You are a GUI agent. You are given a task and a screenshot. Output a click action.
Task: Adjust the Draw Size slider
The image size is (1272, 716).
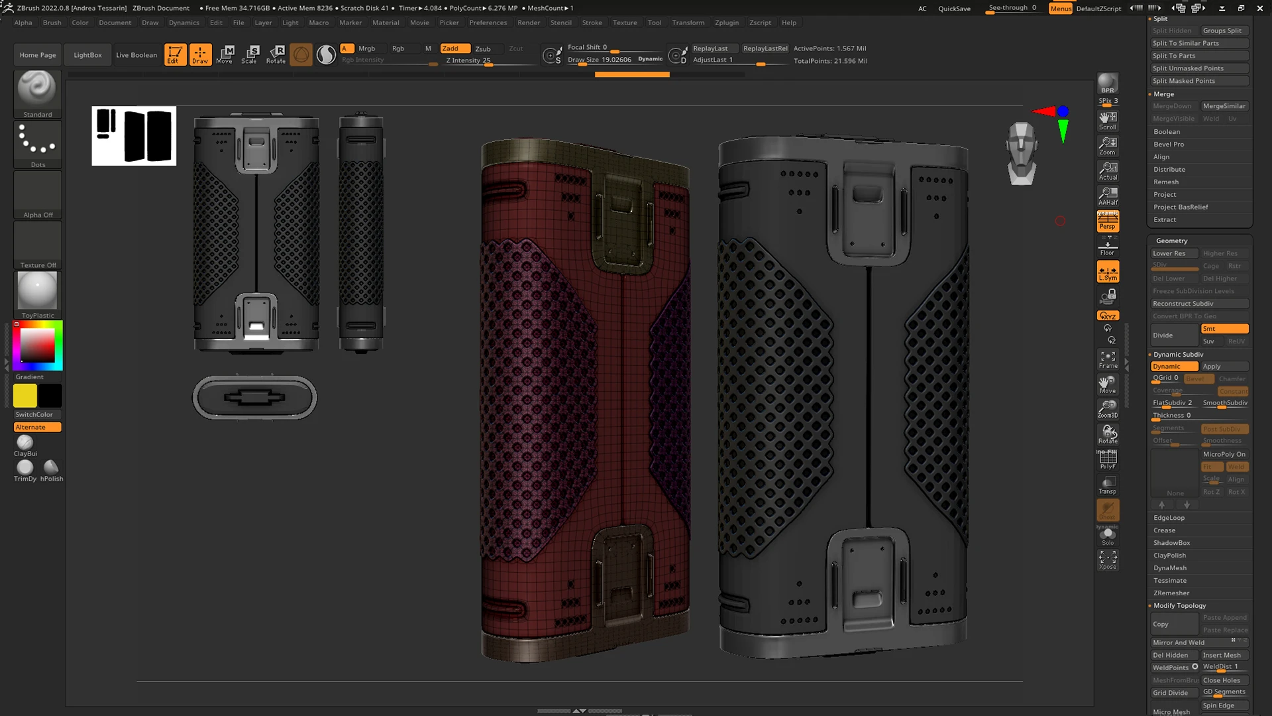pos(614,60)
